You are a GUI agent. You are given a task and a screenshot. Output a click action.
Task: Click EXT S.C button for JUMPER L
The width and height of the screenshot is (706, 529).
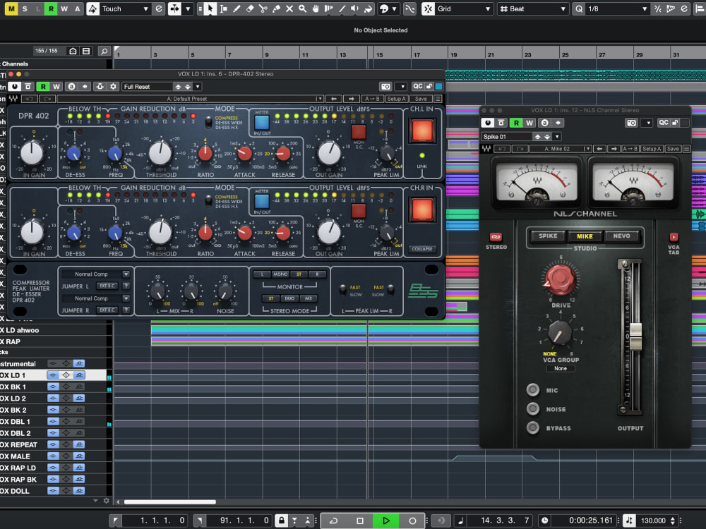(107, 286)
